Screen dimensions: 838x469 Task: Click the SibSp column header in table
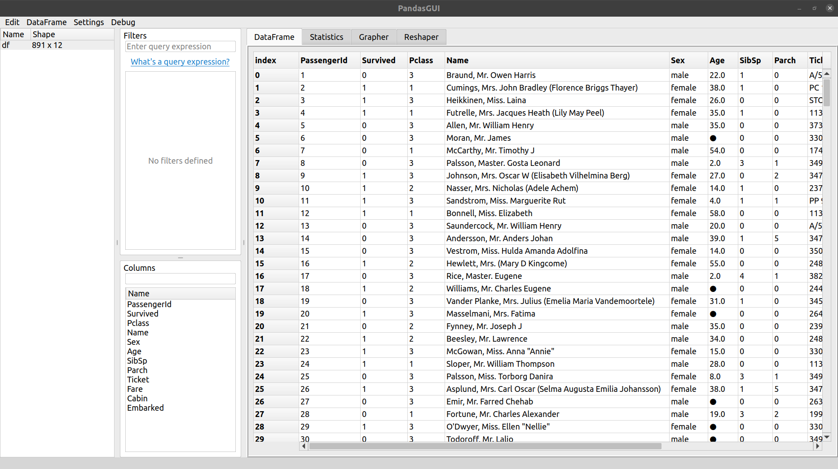[x=755, y=61]
